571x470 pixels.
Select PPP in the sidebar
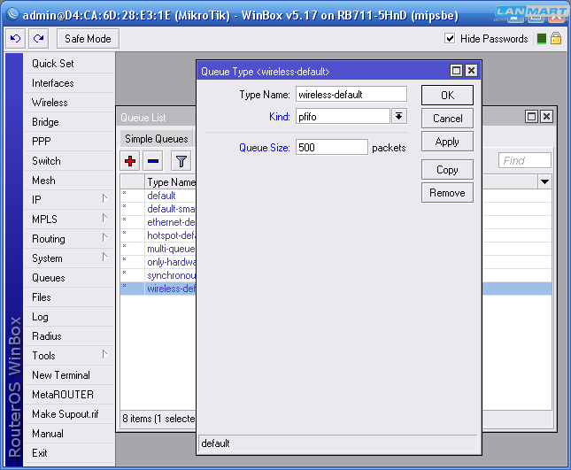click(69, 142)
